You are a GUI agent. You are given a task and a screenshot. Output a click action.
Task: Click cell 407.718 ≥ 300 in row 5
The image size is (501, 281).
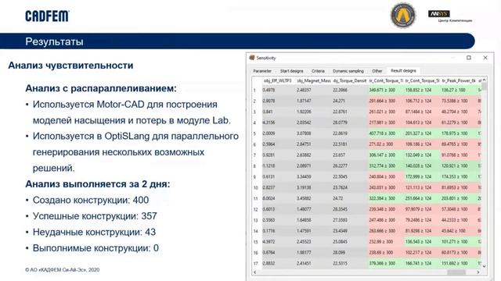coord(386,133)
